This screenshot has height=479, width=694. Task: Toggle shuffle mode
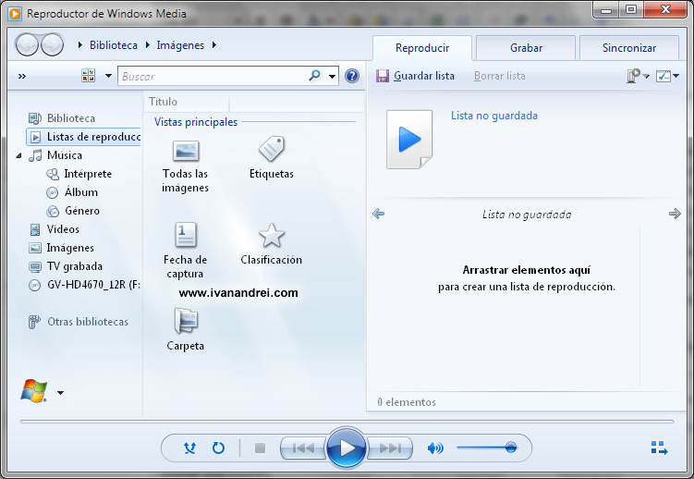(x=189, y=448)
